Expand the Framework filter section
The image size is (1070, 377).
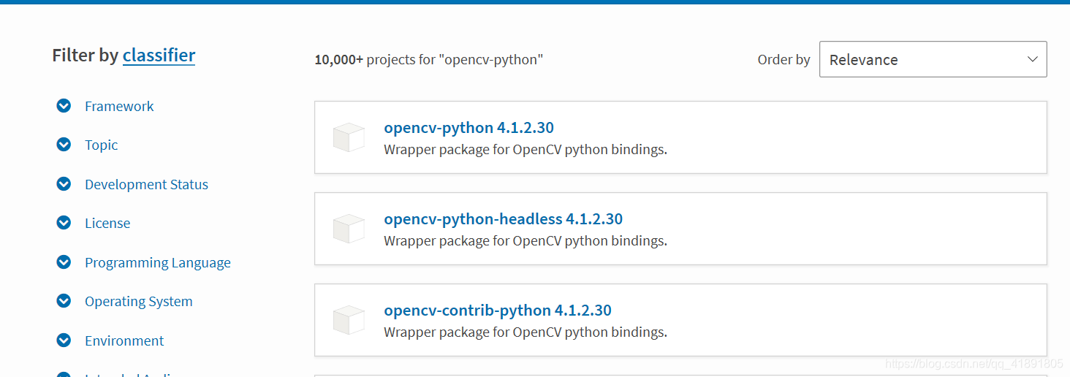pos(119,106)
